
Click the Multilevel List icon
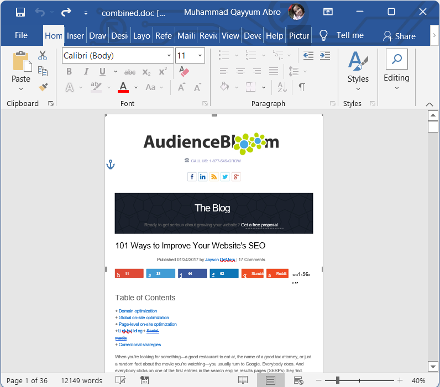[278, 55]
